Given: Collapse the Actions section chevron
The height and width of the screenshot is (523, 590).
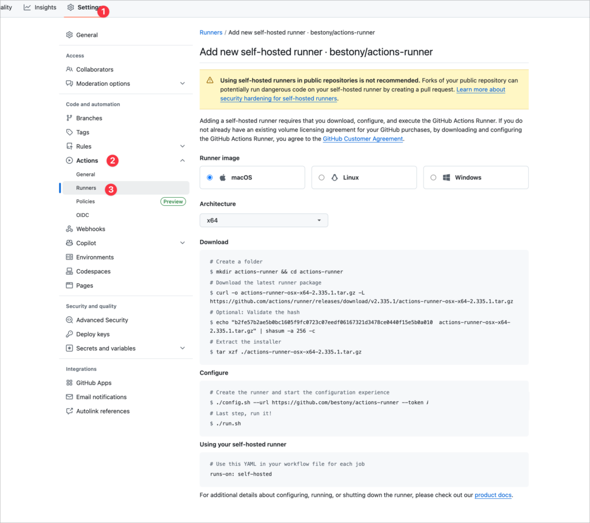Looking at the screenshot, I should point(183,160).
